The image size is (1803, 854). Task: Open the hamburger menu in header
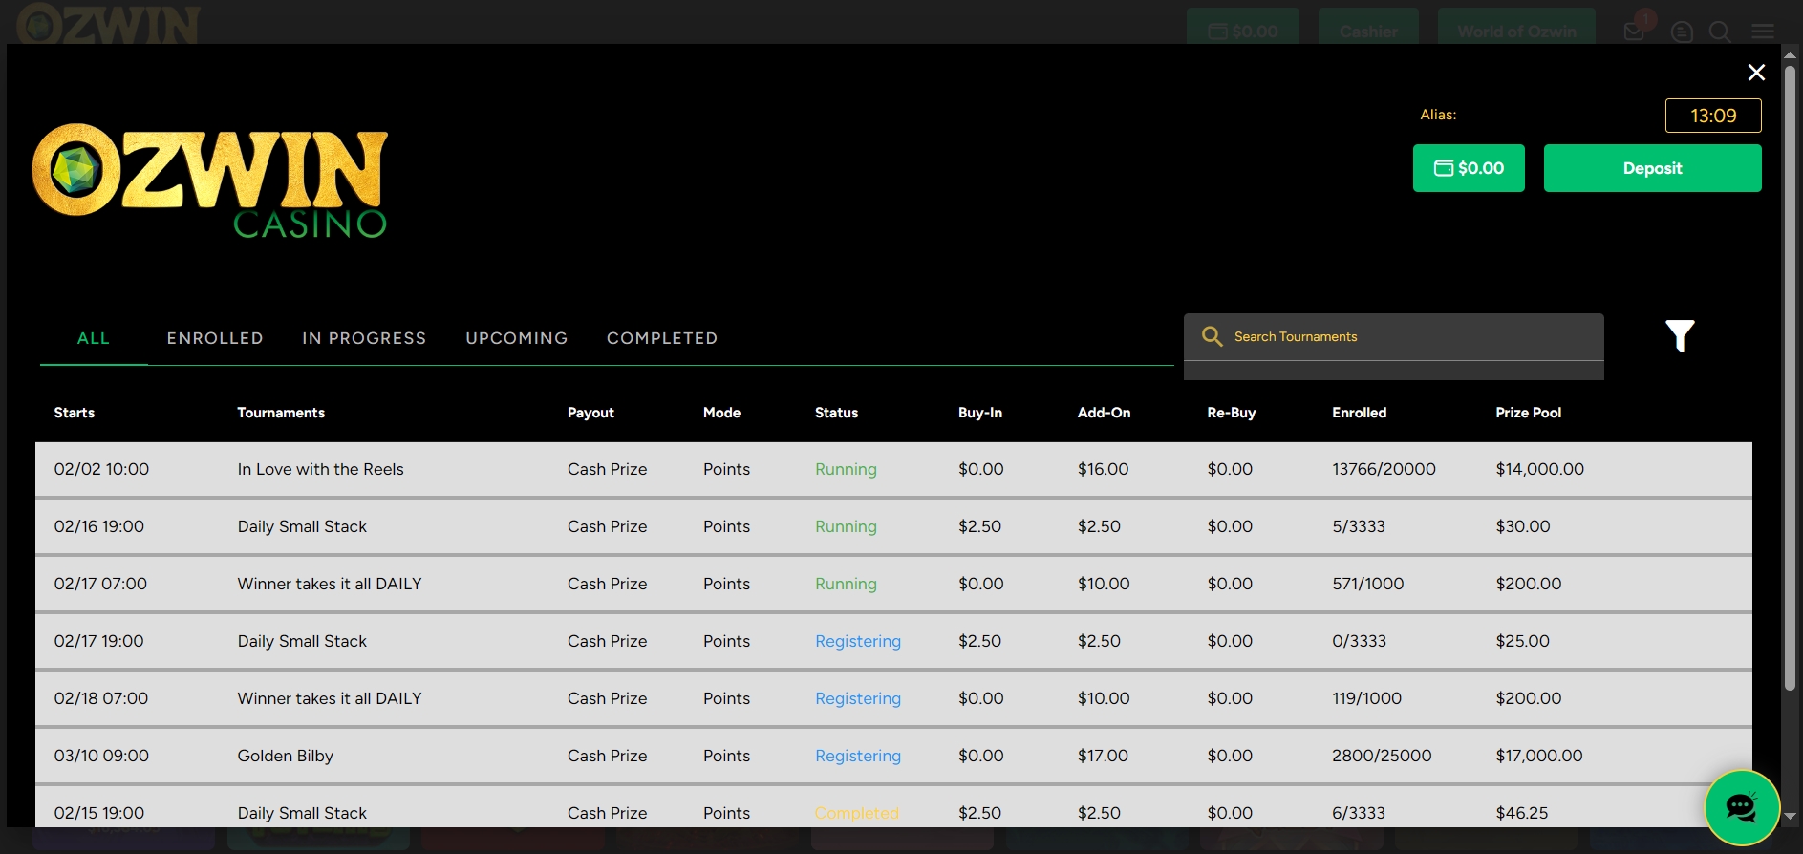1763,32
